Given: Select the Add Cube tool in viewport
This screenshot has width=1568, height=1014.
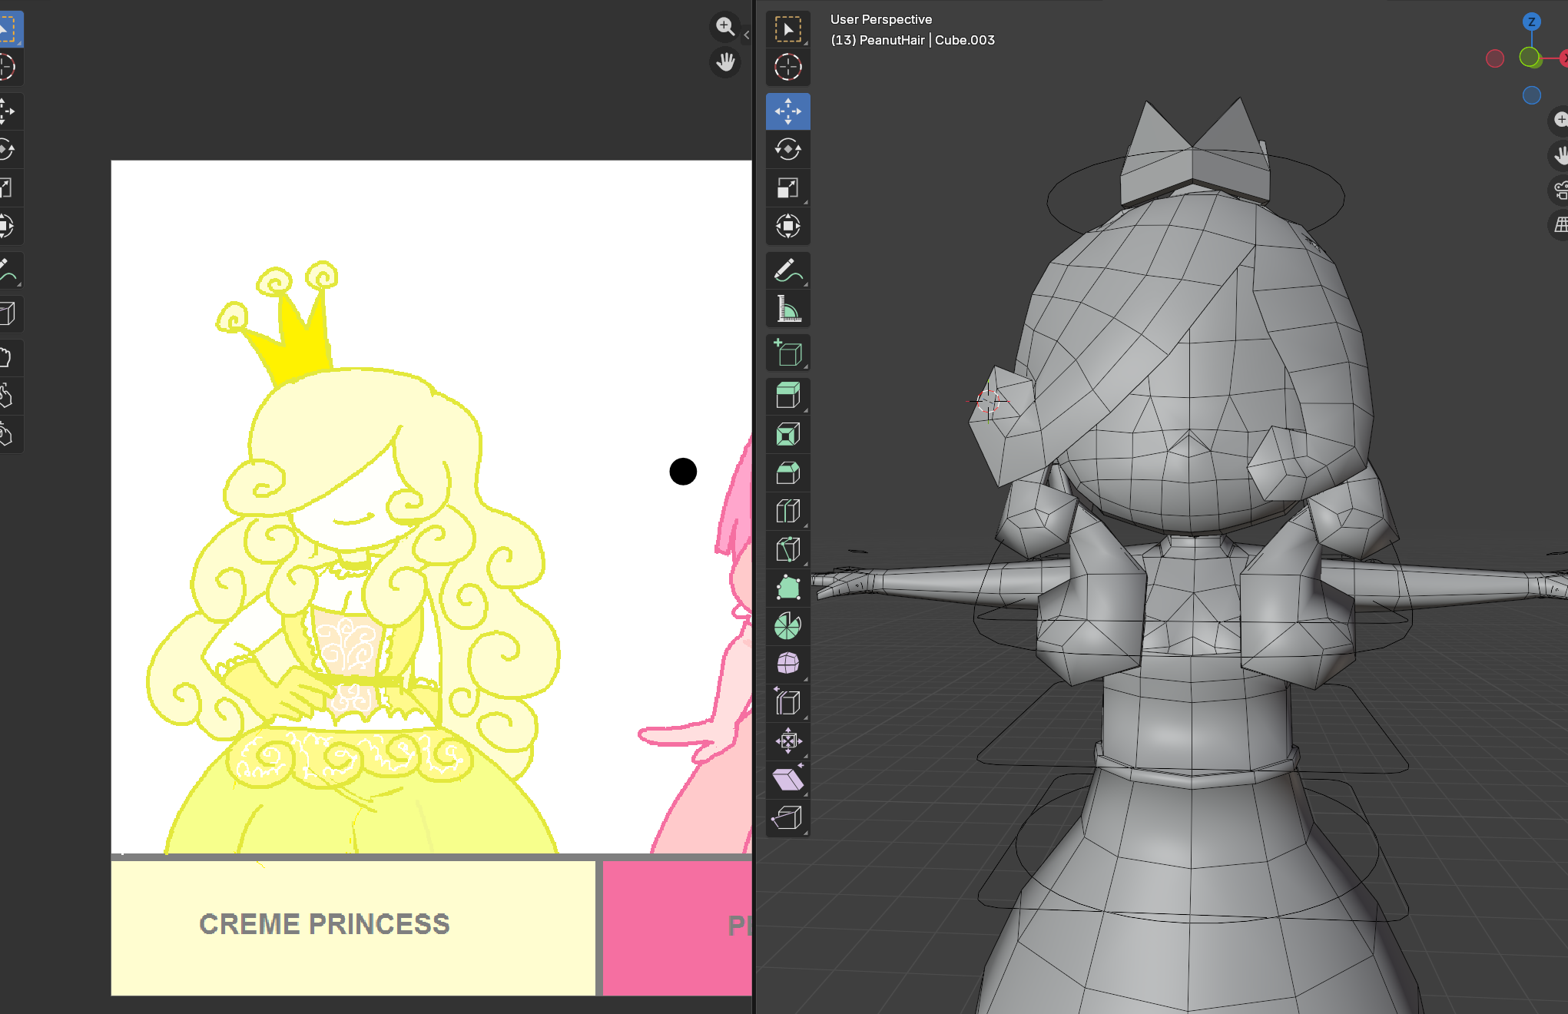Looking at the screenshot, I should pyautogui.click(x=787, y=353).
